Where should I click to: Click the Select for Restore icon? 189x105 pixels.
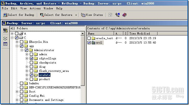click(42, 15)
